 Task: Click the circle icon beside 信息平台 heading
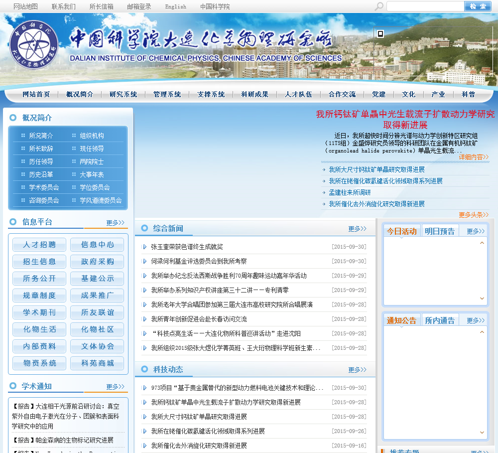point(13,222)
